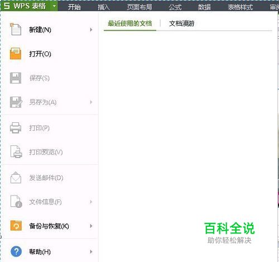
Task: Click the WPS 表格 application menu button
Action: (x=30, y=6)
